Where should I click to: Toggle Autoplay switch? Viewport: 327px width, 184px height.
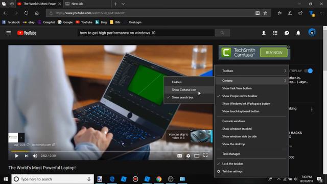[x=308, y=71]
